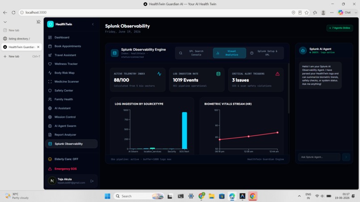Click the 12:44 am data point on the HR chart
Viewport: 360px width, 202px height.
coord(277,133)
